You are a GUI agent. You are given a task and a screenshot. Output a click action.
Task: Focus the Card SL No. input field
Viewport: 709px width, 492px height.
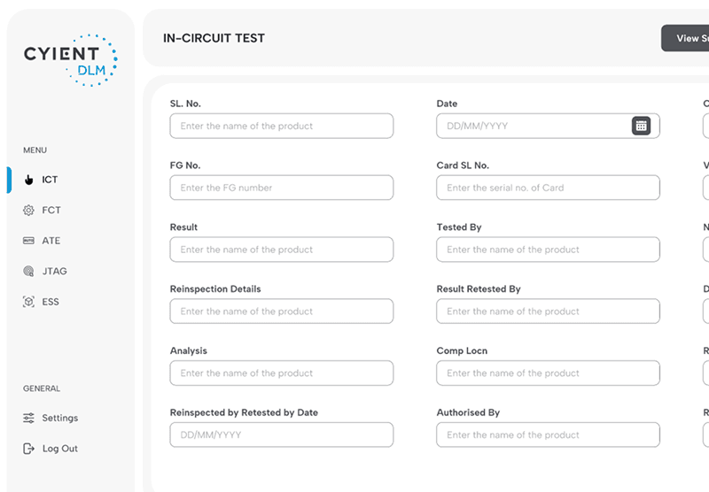548,188
